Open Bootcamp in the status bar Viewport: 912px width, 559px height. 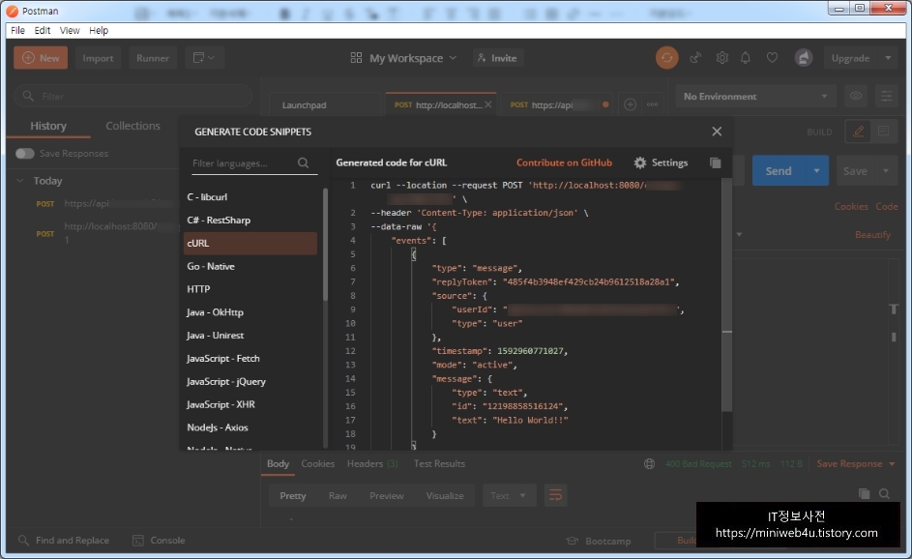599,541
